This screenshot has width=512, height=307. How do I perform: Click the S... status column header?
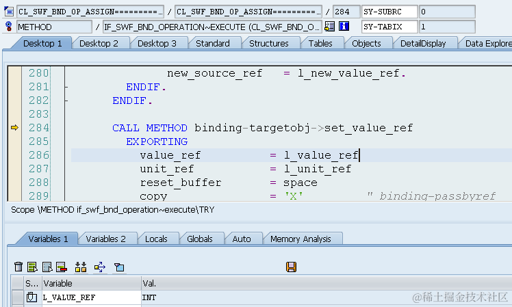coord(32,283)
